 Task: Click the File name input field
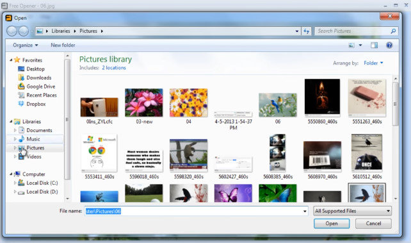pos(196,211)
